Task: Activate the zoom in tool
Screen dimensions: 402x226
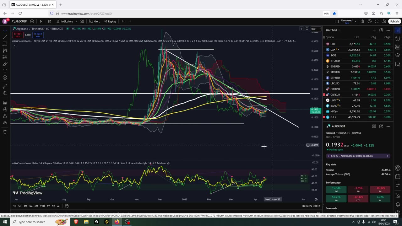Action: [x=5, y=93]
